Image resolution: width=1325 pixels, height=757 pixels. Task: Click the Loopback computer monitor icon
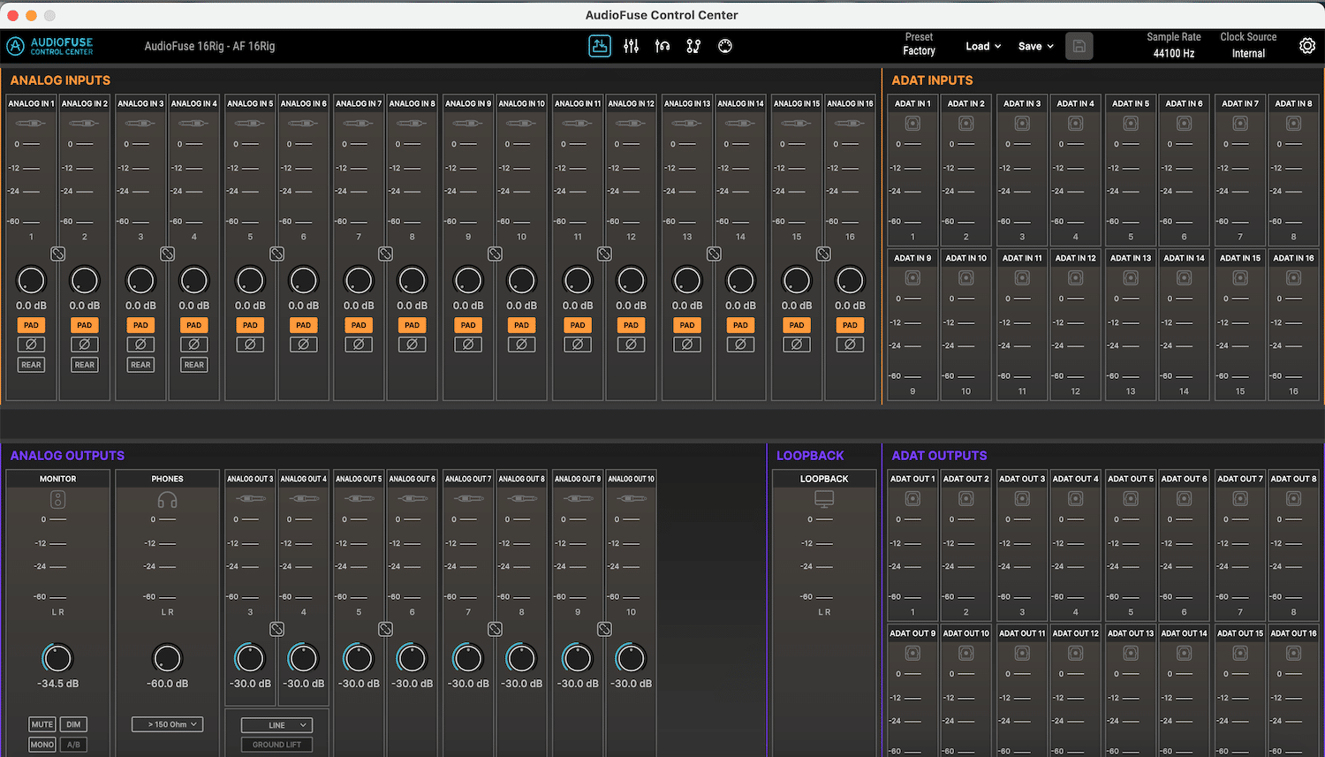pyautogui.click(x=824, y=499)
